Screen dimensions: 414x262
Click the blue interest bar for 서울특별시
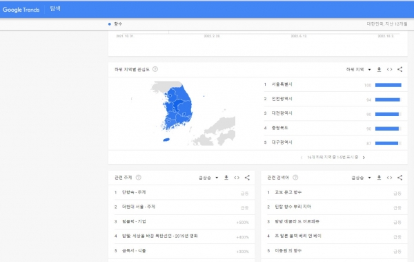[x=388, y=85]
